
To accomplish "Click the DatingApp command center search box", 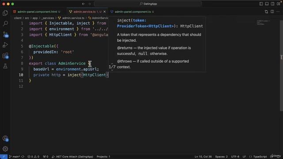I will coord(148,4).
